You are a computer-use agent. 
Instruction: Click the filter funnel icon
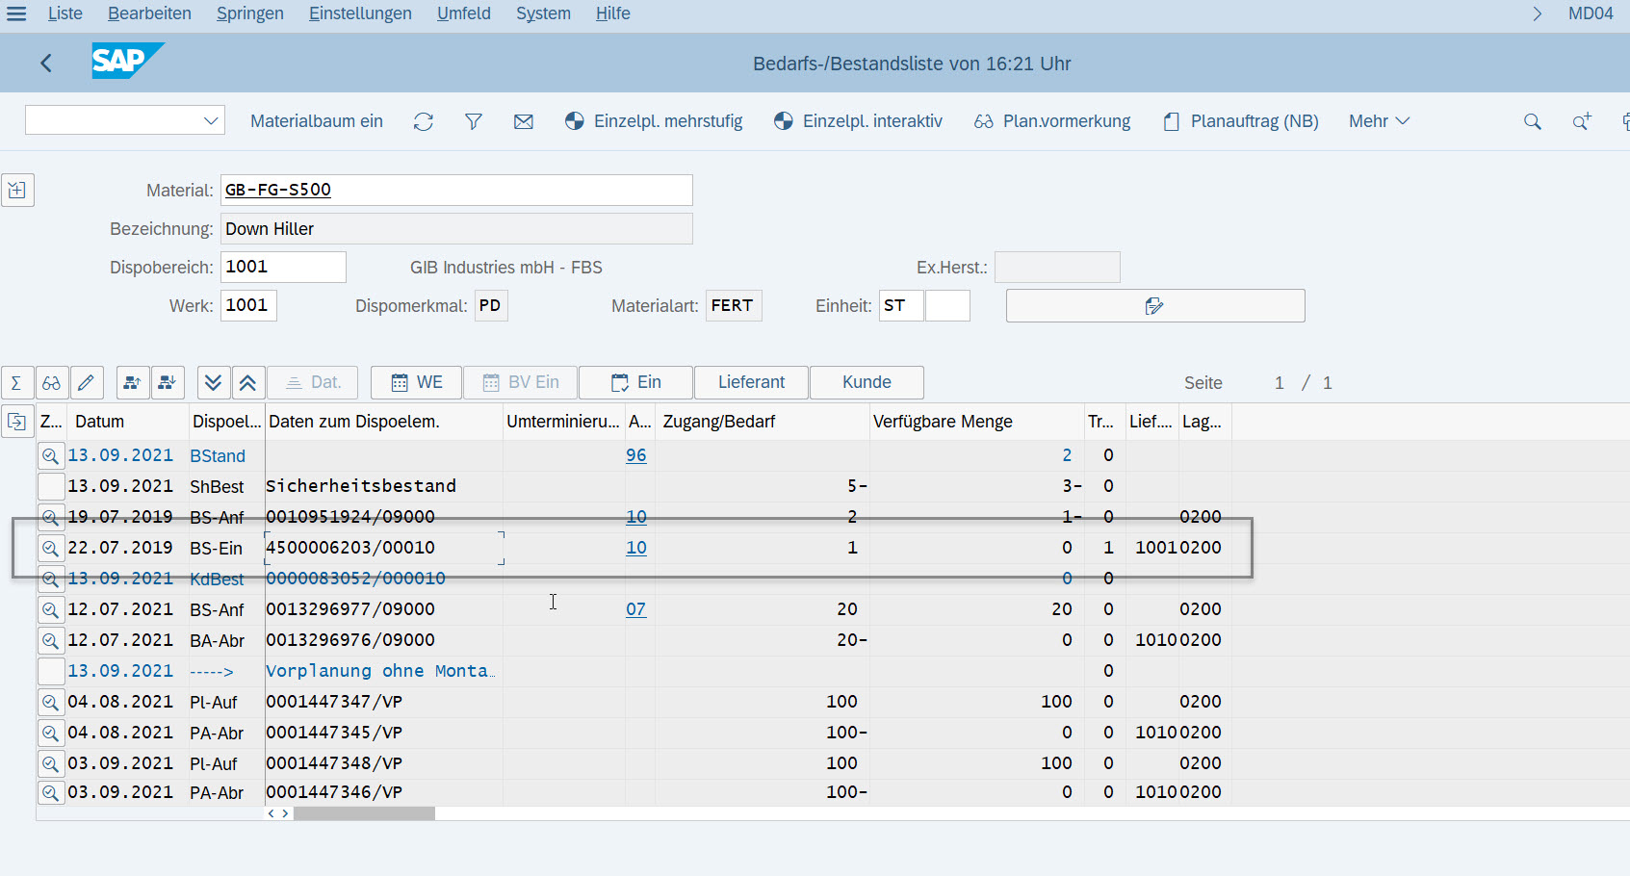click(474, 121)
